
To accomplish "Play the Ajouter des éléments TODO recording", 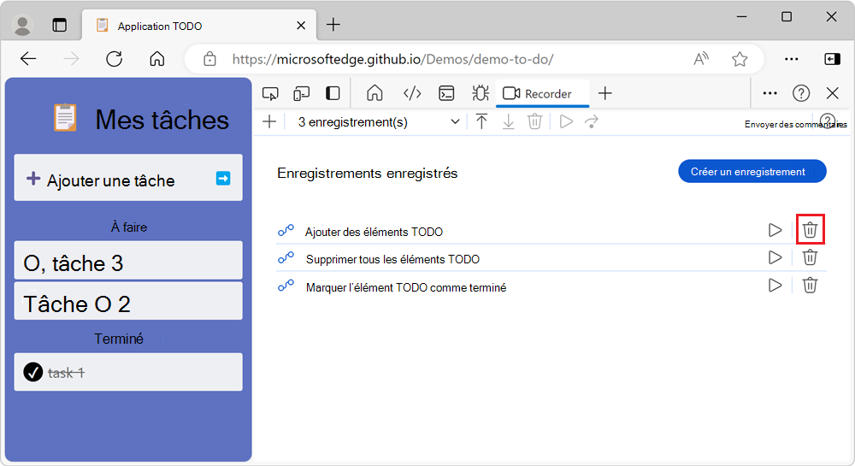I will tap(775, 230).
